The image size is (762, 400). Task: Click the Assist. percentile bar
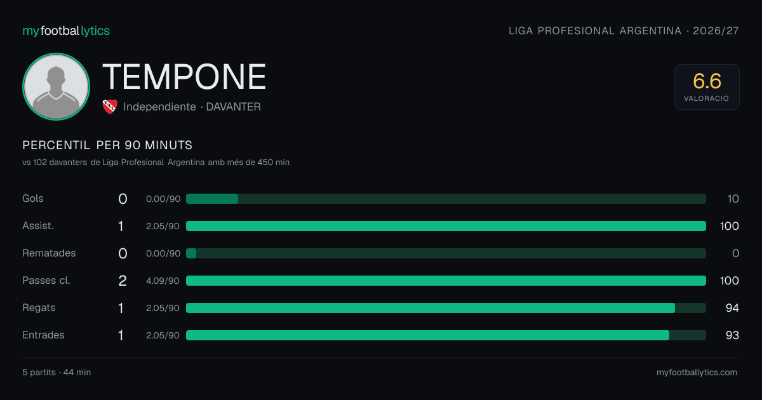[x=446, y=226]
